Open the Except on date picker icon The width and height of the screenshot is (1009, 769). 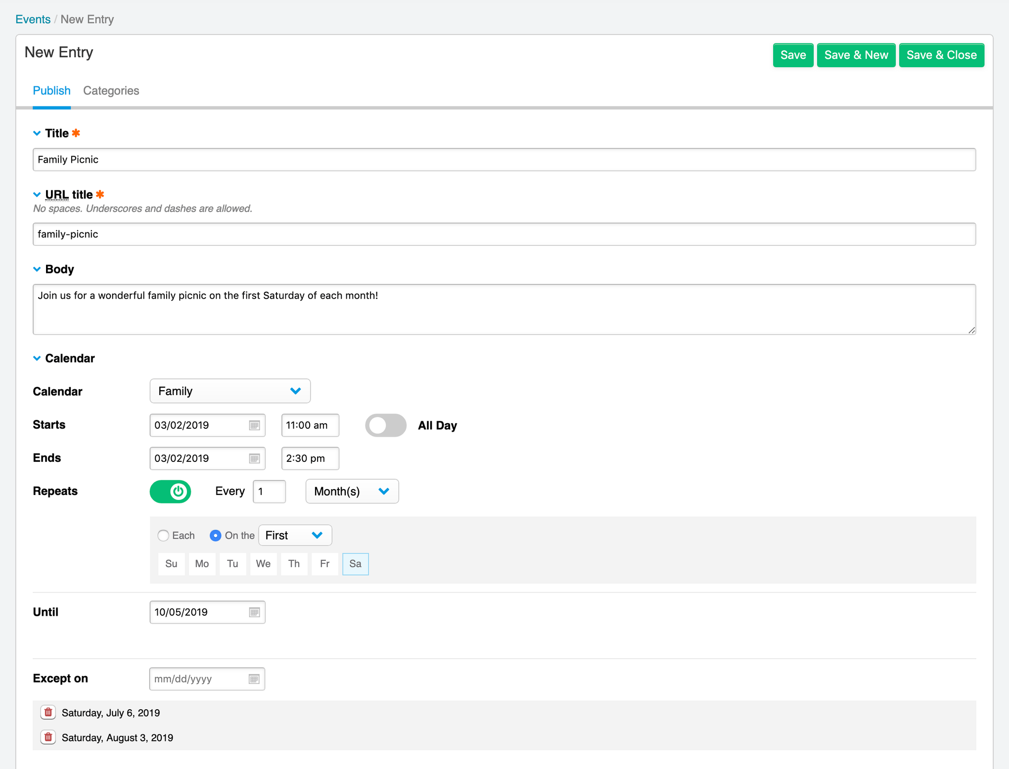click(x=253, y=679)
